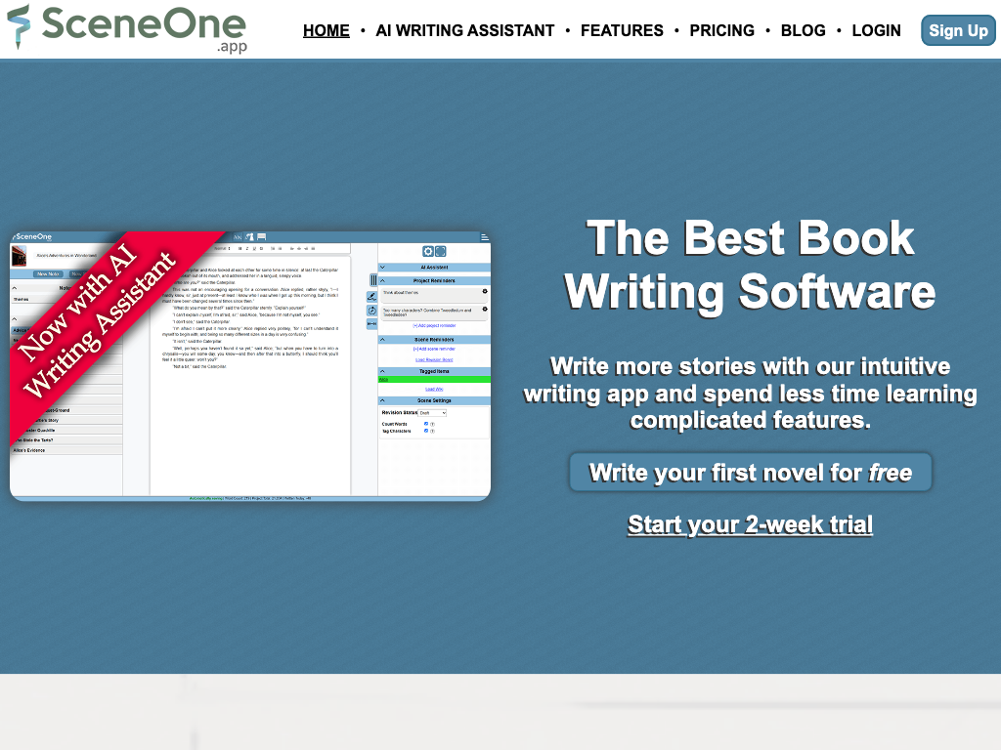The height and width of the screenshot is (750, 1001).
Task: Follow the "Start your 2-week trial" link
Action: [x=750, y=524]
